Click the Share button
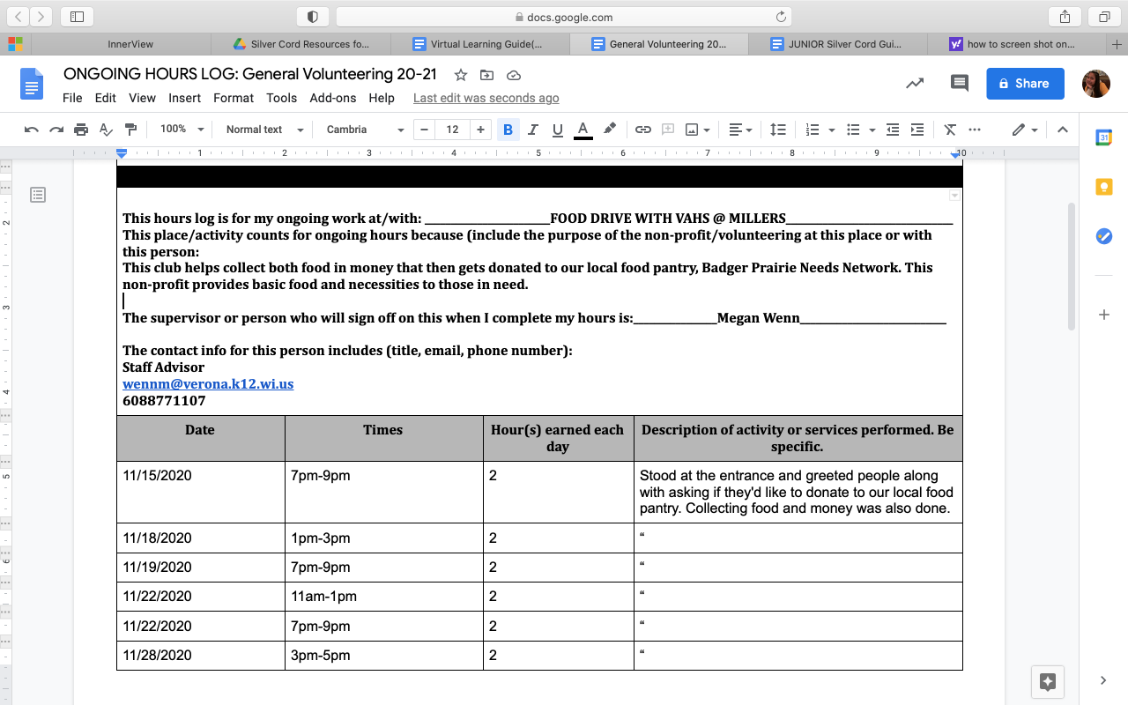The image size is (1128, 705). tap(1025, 84)
